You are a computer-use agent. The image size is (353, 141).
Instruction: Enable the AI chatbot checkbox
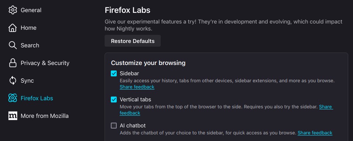click(x=114, y=126)
